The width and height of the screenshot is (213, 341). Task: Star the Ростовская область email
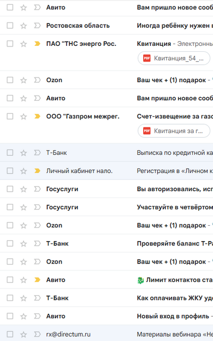click(23, 26)
